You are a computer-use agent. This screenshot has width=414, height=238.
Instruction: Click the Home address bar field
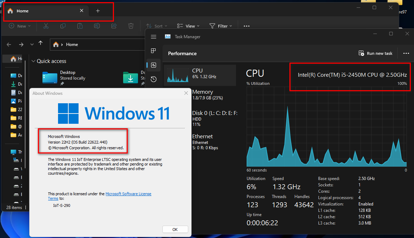tap(97, 45)
